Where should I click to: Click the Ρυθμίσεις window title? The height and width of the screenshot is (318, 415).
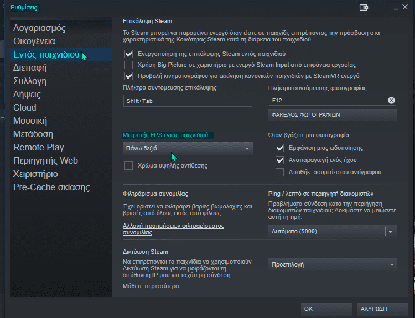coord(24,7)
